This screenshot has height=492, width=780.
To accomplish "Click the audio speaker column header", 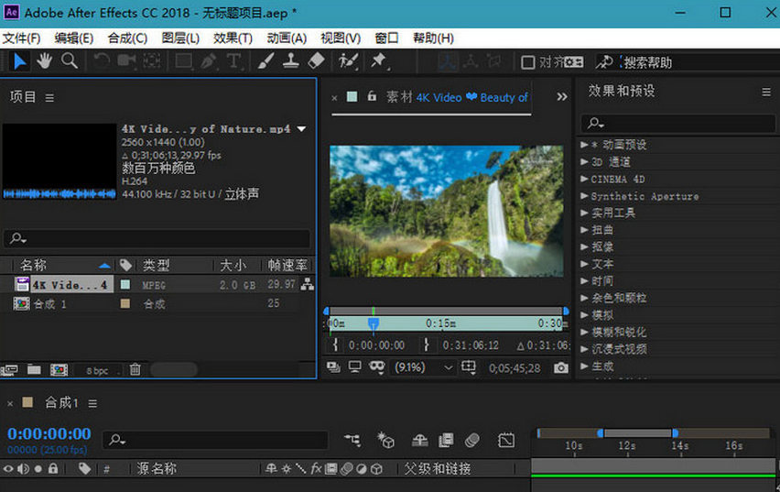I will pos(23,468).
